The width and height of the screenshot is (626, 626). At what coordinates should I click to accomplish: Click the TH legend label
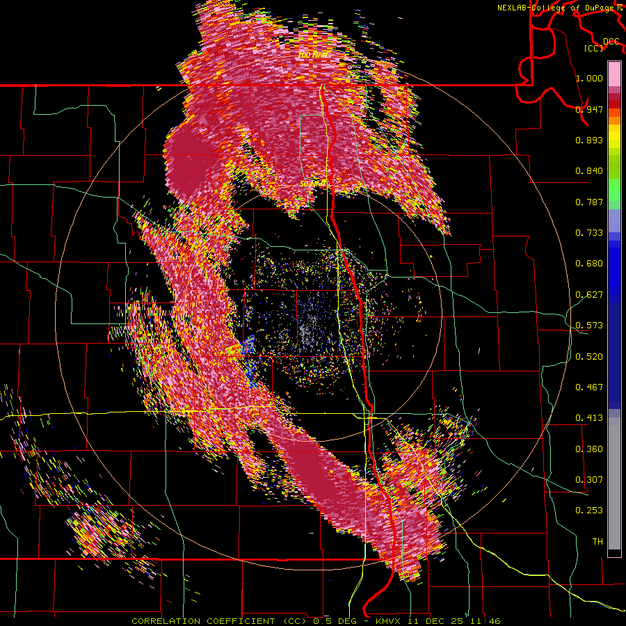tap(597, 542)
